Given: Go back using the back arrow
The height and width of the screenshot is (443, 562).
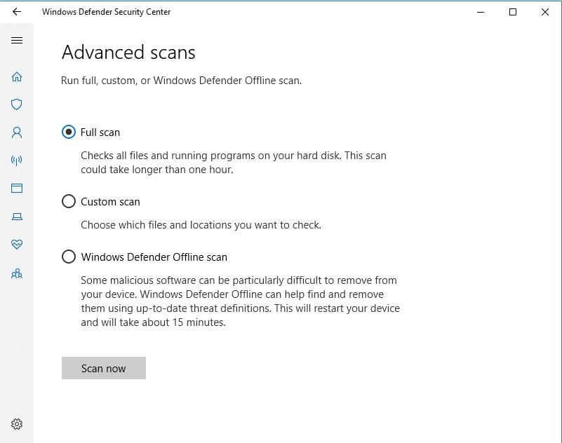Looking at the screenshot, I should [17, 12].
